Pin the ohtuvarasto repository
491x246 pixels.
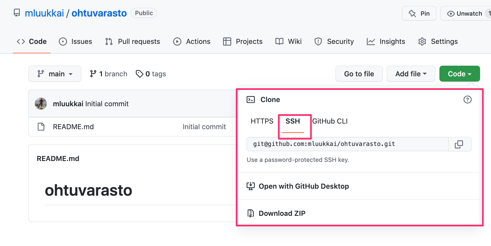pyautogui.click(x=419, y=13)
